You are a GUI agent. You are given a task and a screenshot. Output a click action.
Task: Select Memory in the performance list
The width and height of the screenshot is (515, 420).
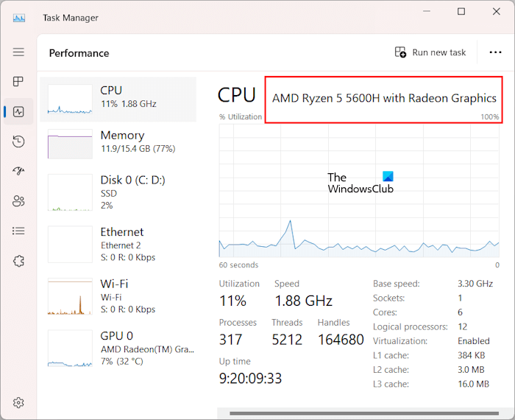coord(118,142)
